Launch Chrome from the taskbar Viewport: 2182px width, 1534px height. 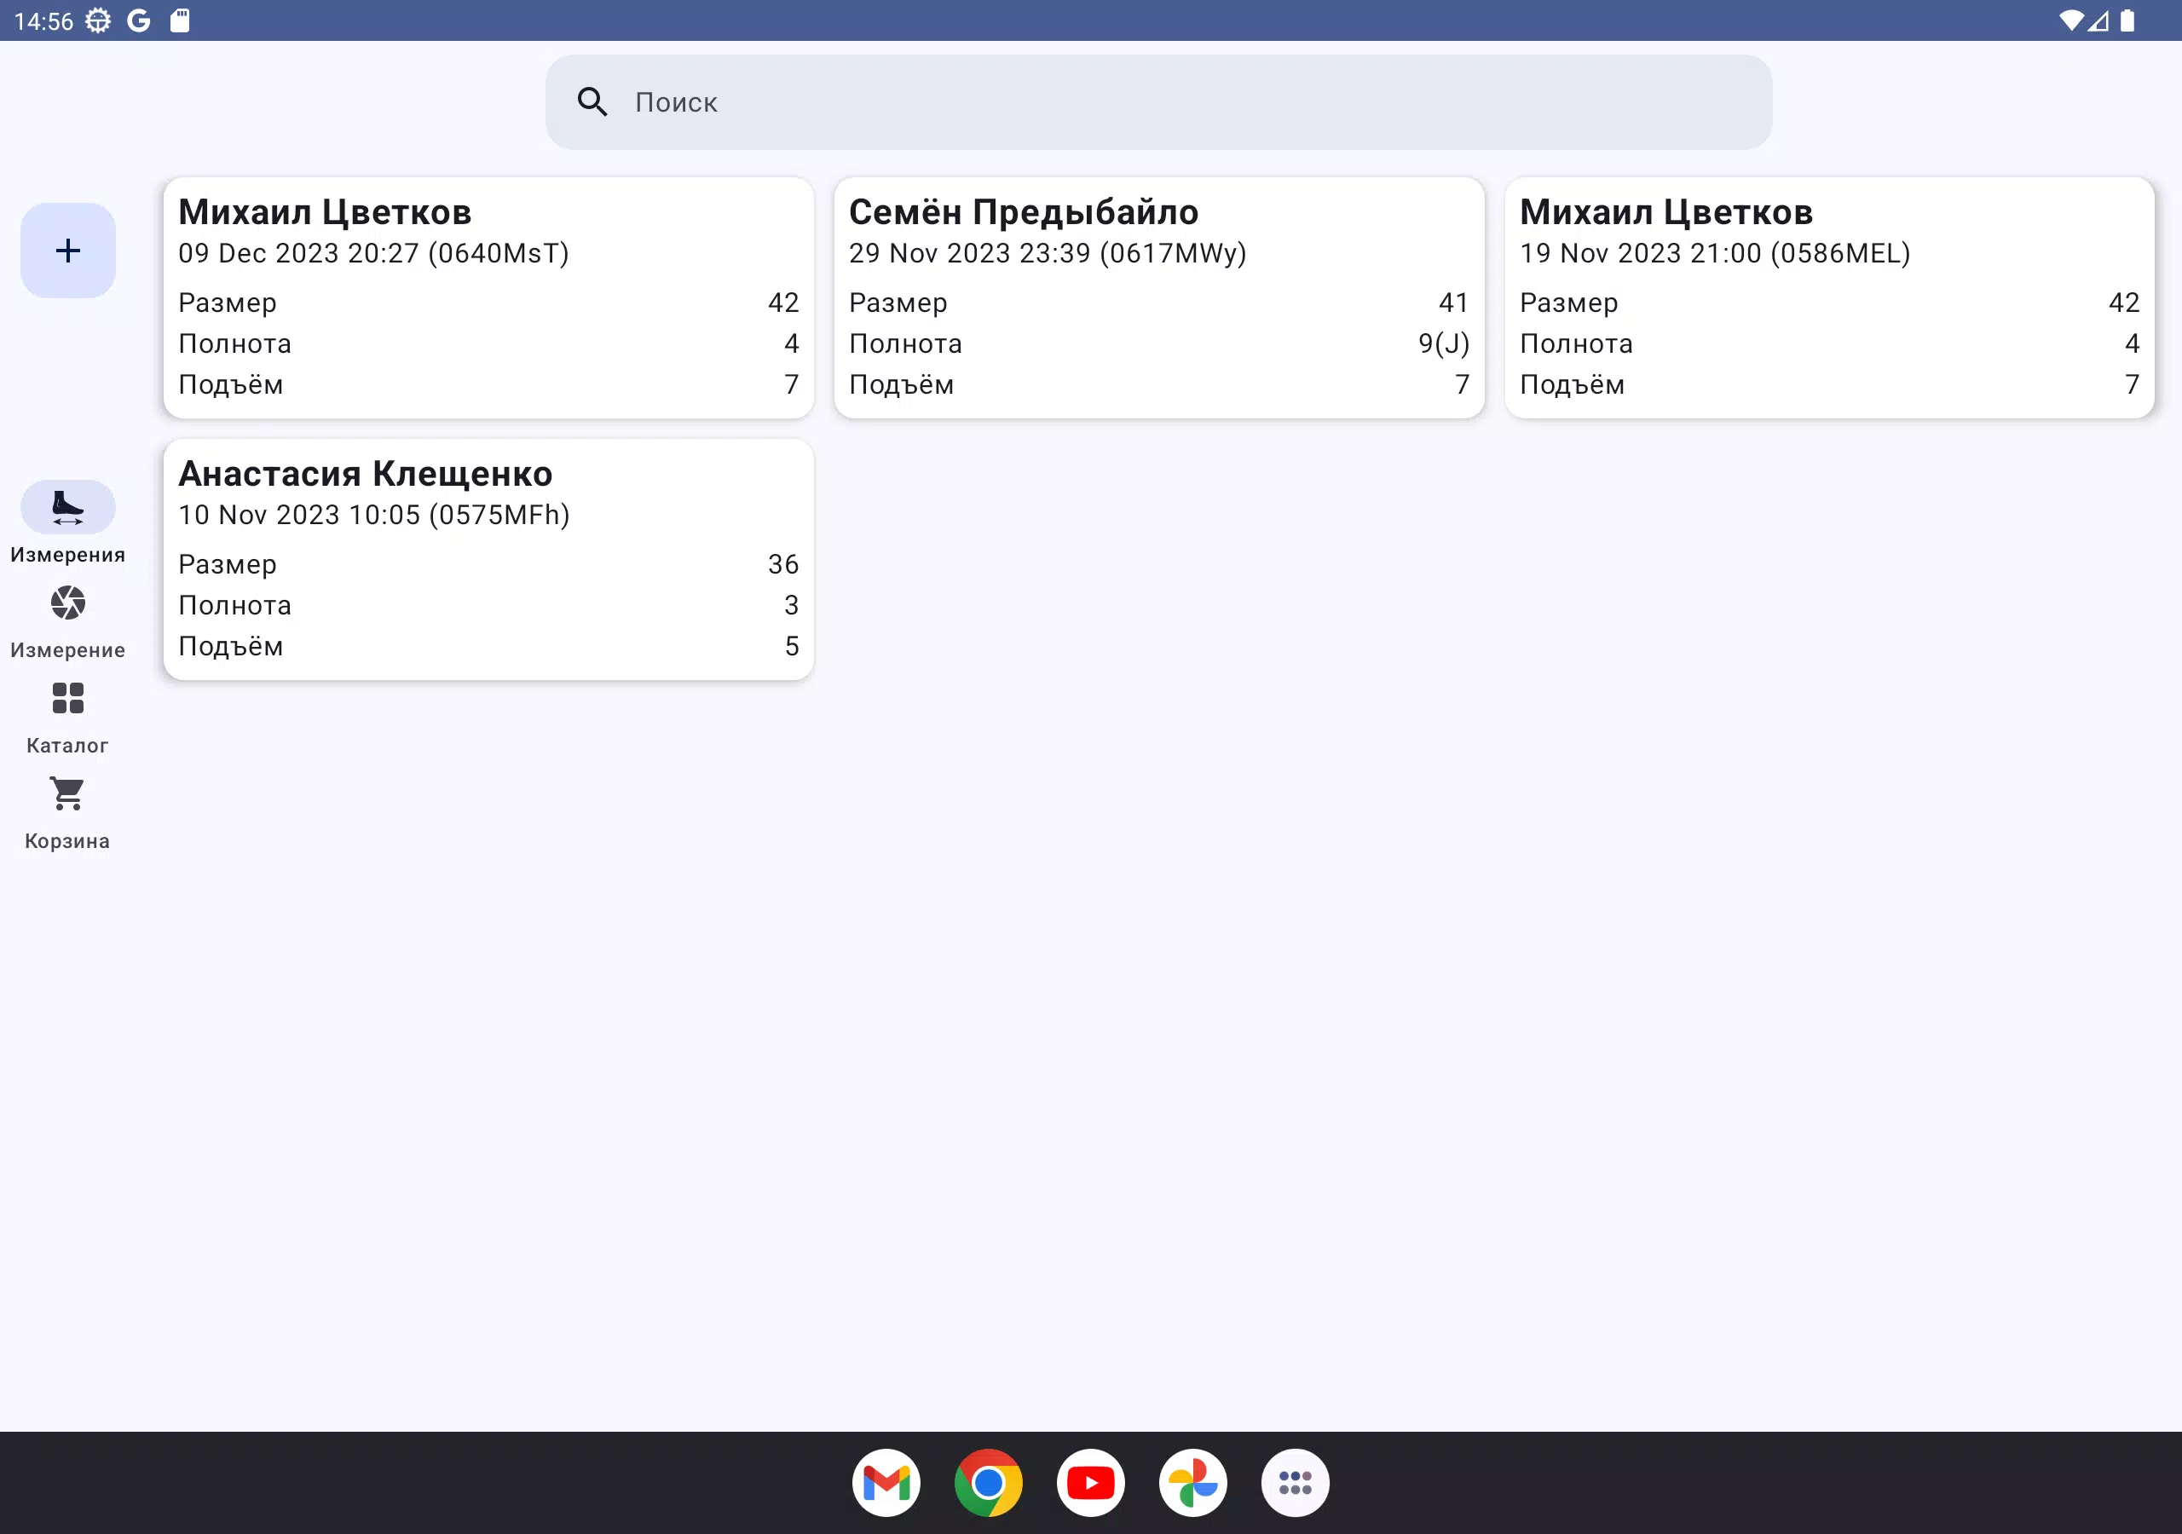(x=989, y=1483)
